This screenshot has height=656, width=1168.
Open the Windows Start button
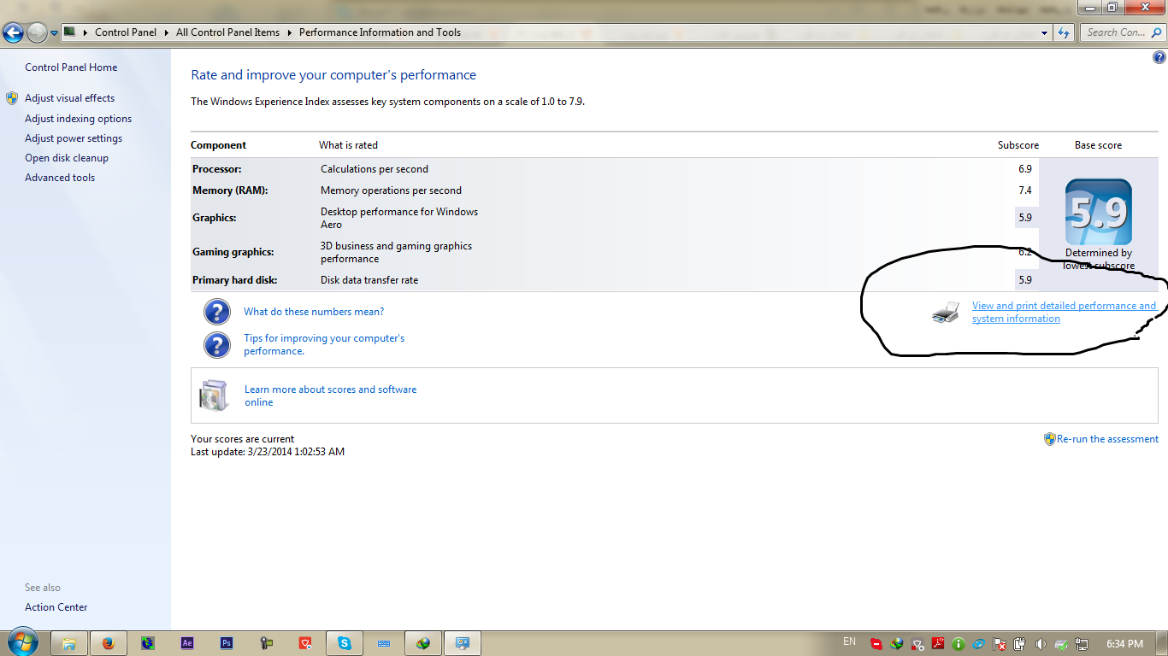pyautogui.click(x=22, y=642)
